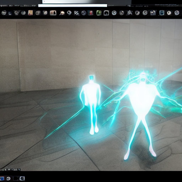Open the black square app icon in taskbar
The height and width of the screenshot is (182, 182).
(15, 178)
